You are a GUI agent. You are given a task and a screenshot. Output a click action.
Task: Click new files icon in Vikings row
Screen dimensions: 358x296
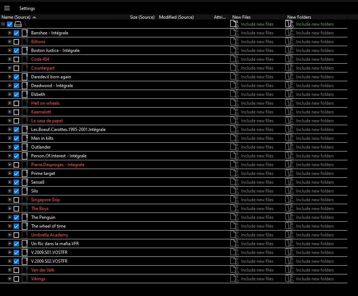pyautogui.click(x=234, y=279)
